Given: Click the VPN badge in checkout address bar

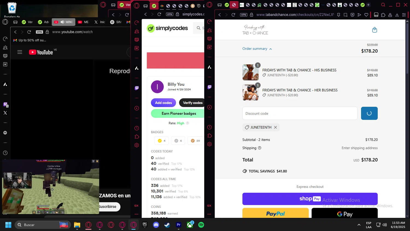Looking at the screenshot, I should (244, 15).
